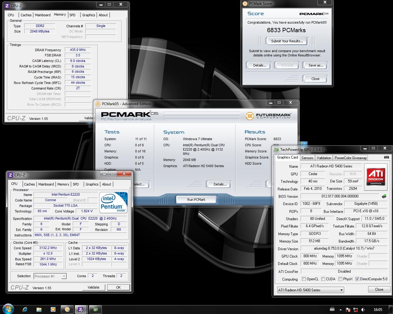Switch to PCMark05 taskbar button
393x314 pixels.
67,309
